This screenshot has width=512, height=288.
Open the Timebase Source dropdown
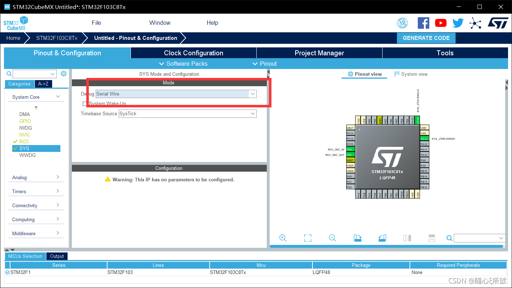click(x=187, y=113)
